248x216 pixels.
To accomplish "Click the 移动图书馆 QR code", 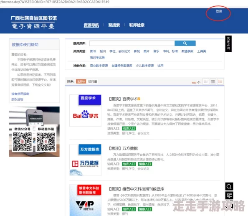I will [46, 142].
